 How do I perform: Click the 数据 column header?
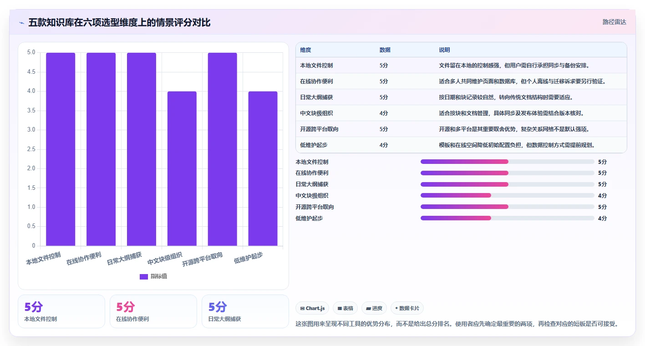pos(385,50)
